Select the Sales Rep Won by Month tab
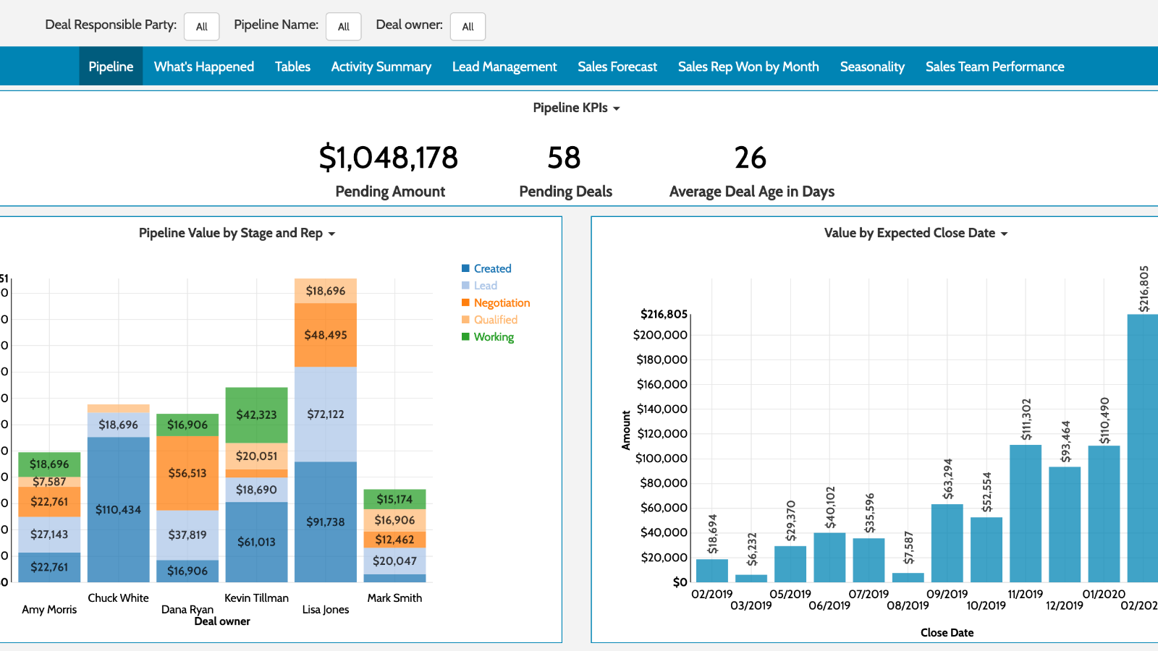 click(748, 66)
